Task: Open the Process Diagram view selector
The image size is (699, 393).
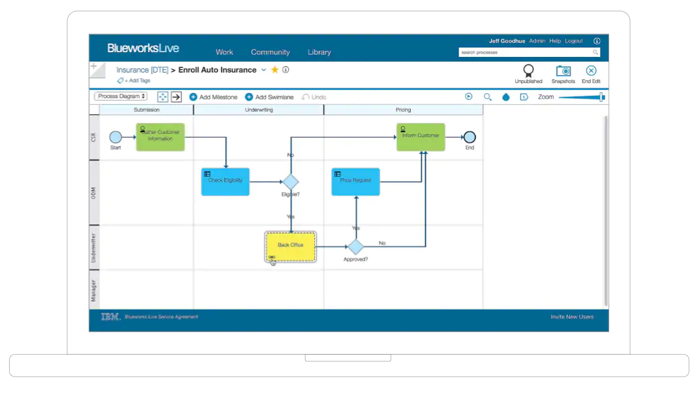Action: coord(120,96)
